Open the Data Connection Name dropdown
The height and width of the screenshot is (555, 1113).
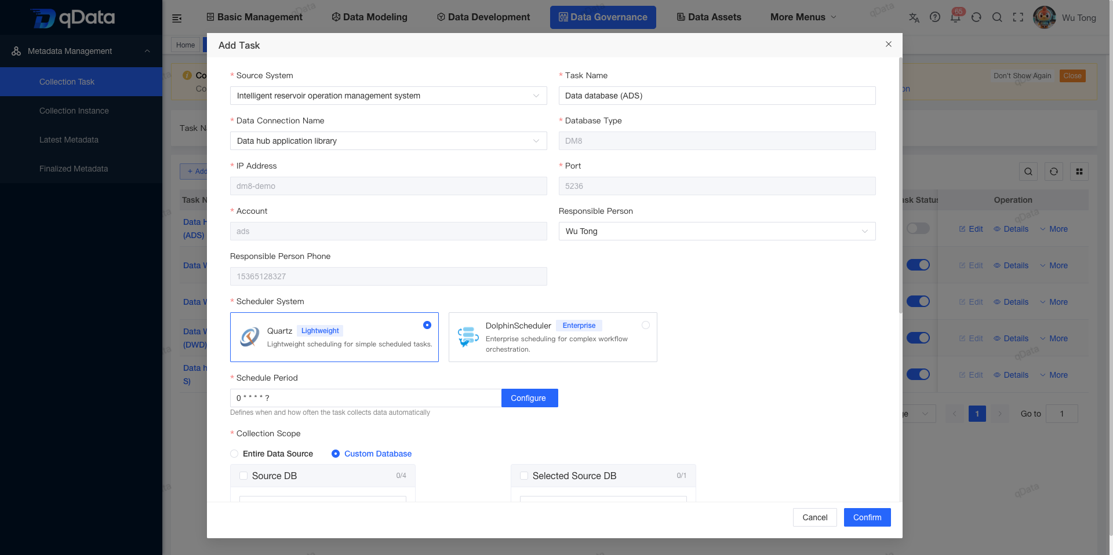click(388, 141)
